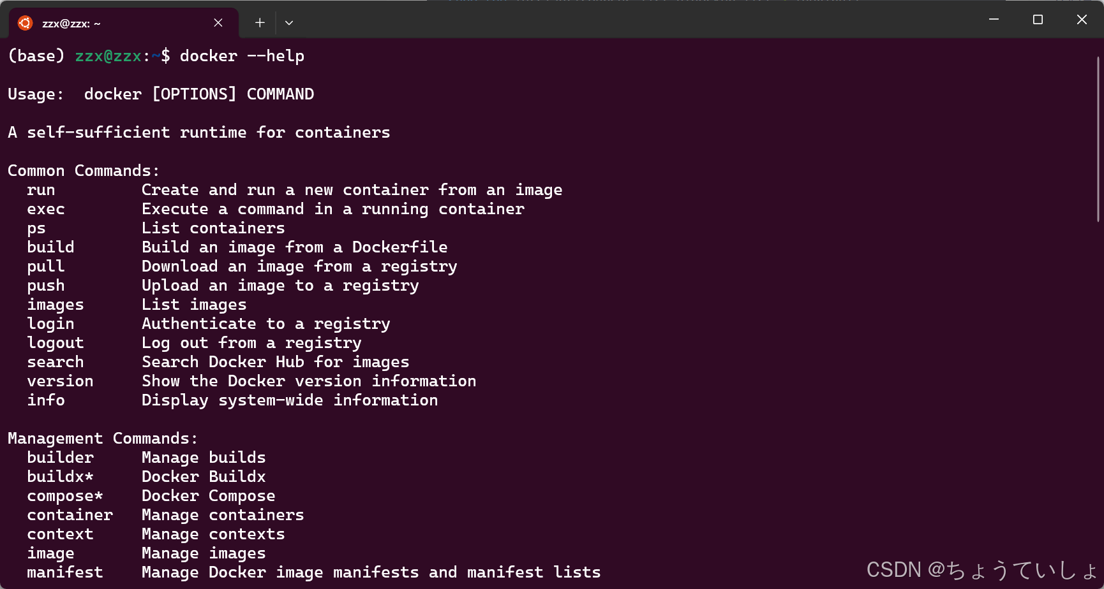Click the 'search' command entry

56,362
